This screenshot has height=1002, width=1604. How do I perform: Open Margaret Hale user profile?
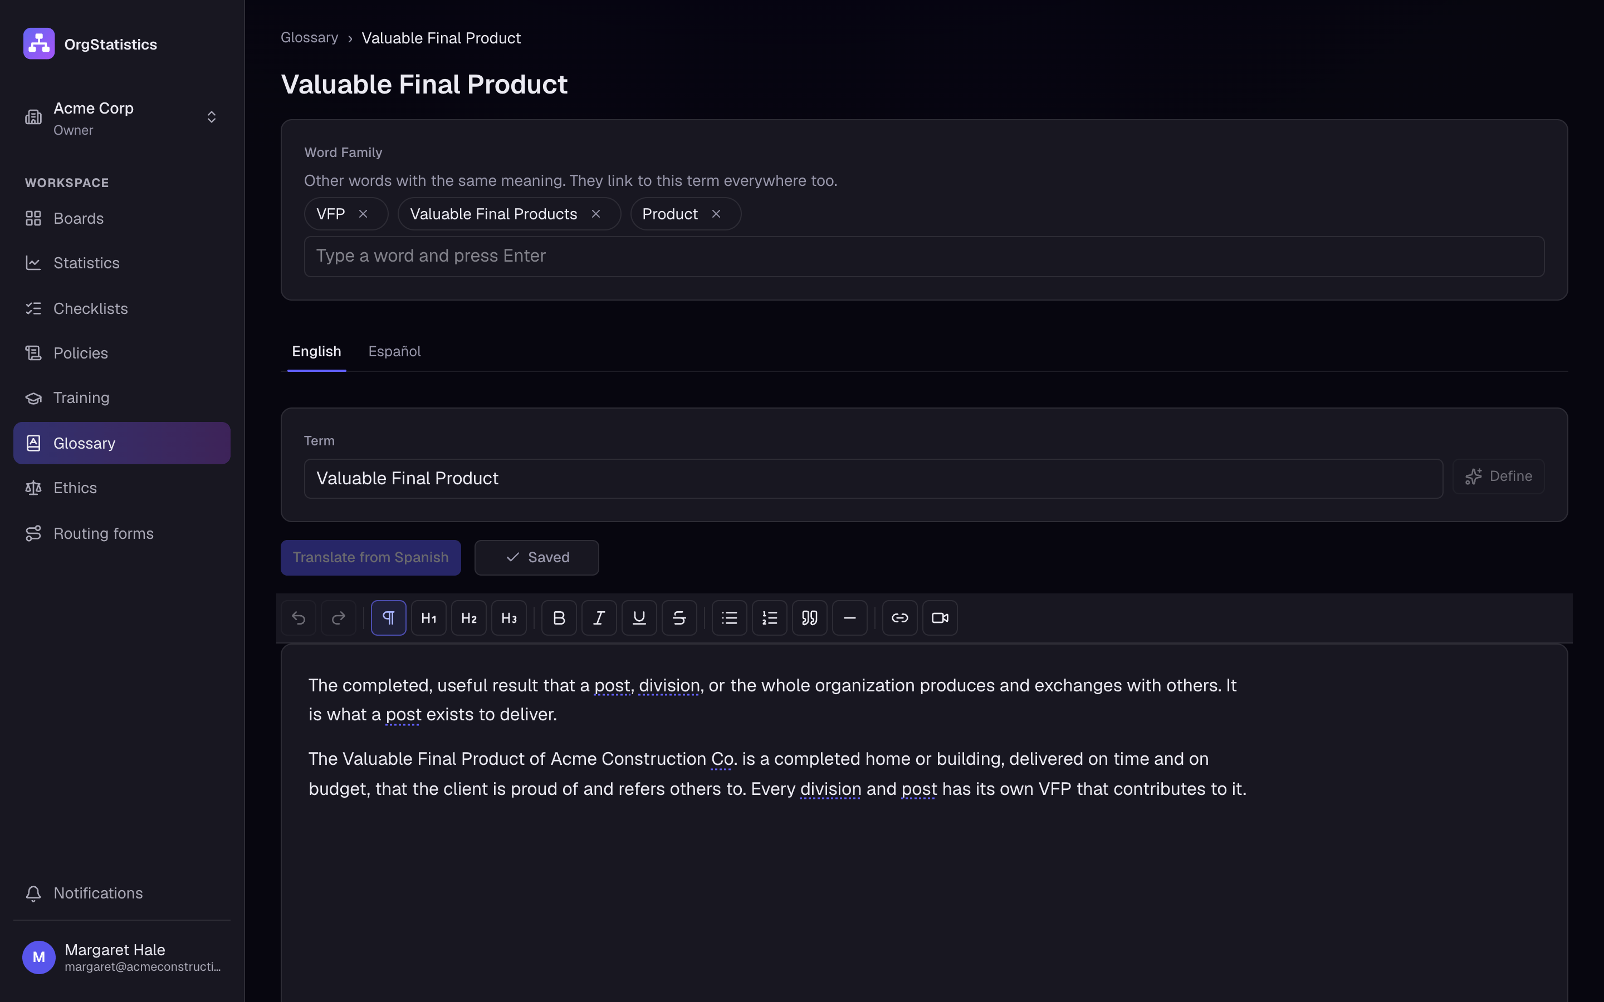pos(122,957)
